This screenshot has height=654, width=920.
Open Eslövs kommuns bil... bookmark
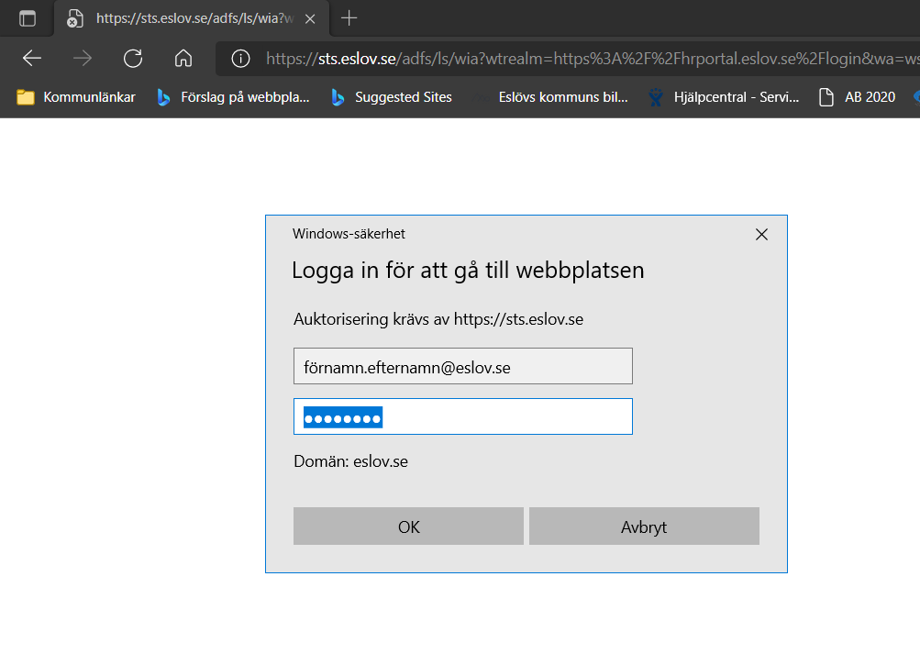coord(551,97)
